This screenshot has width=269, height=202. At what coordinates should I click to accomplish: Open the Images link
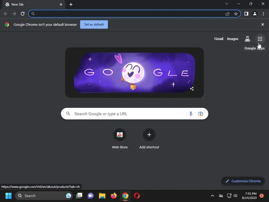click(233, 39)
